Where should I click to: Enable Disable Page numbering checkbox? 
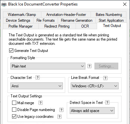(x=14, y=110)
